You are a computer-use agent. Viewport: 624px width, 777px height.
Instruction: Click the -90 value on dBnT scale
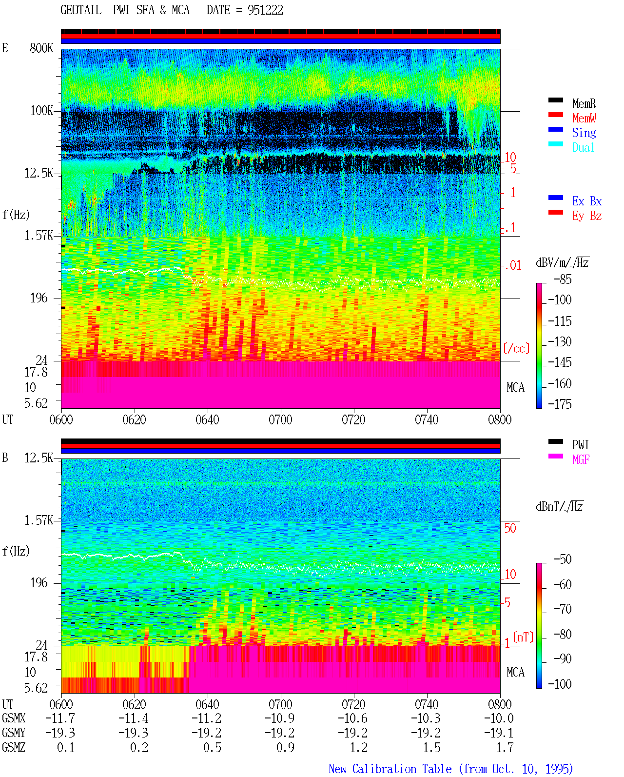(563, 658)
